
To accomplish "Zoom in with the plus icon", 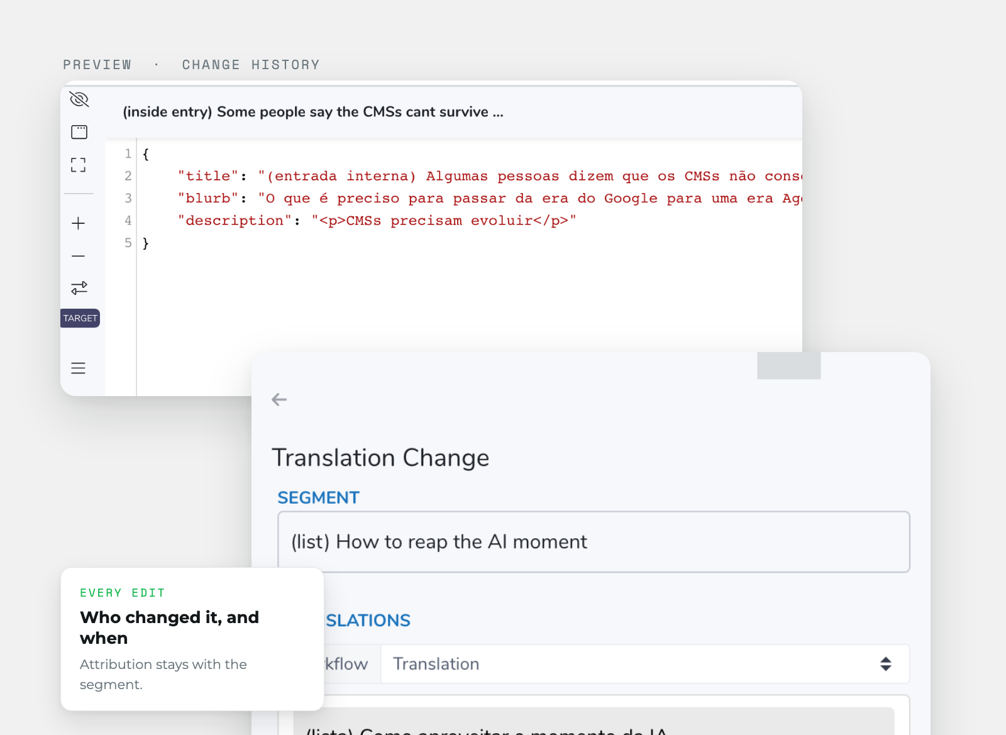I will (x=79, y=223).
